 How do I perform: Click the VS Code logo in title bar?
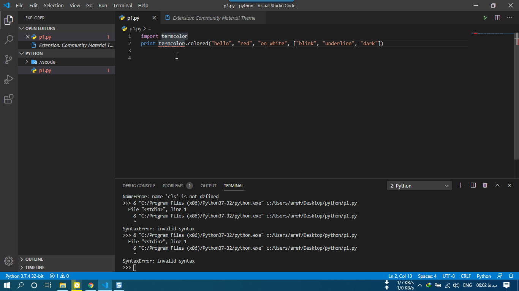tap(6, 5)
